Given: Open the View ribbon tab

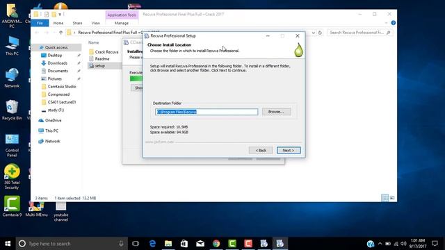Looking at the screenshot, I should click(96, 23).
